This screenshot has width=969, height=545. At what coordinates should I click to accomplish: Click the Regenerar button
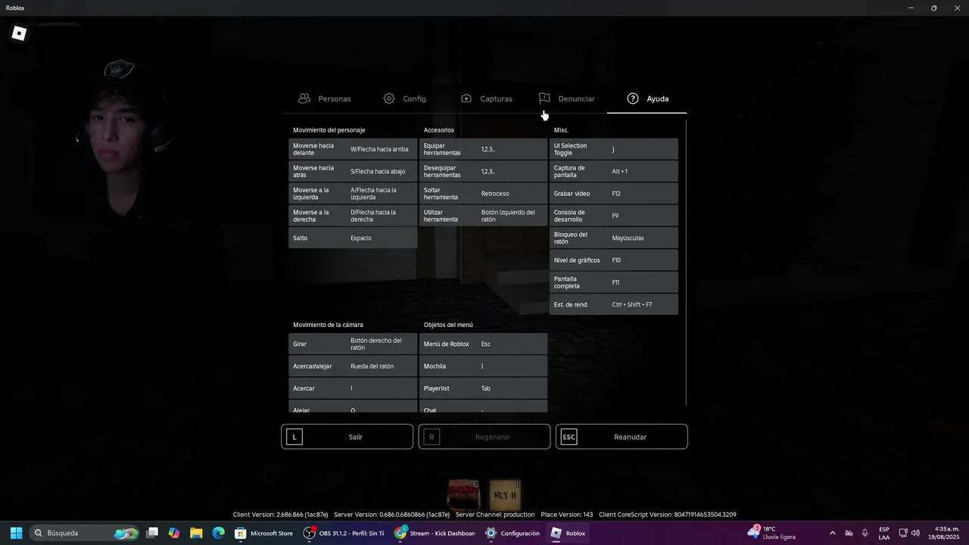(484, 437)
